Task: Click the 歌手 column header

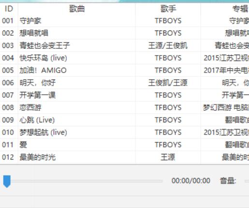Action: 168,9
